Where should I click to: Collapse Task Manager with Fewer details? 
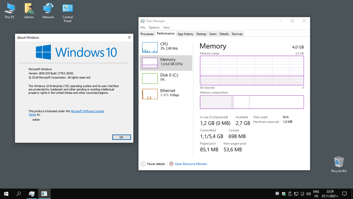point(153,164)
